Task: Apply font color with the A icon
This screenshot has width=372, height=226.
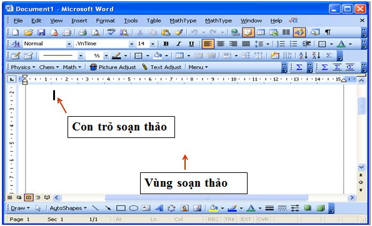Action: pyautogui.click(x=341, y=44)
